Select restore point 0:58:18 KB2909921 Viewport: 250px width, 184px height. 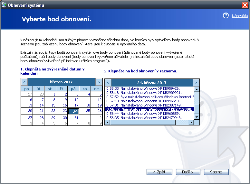tap(149, 93)
